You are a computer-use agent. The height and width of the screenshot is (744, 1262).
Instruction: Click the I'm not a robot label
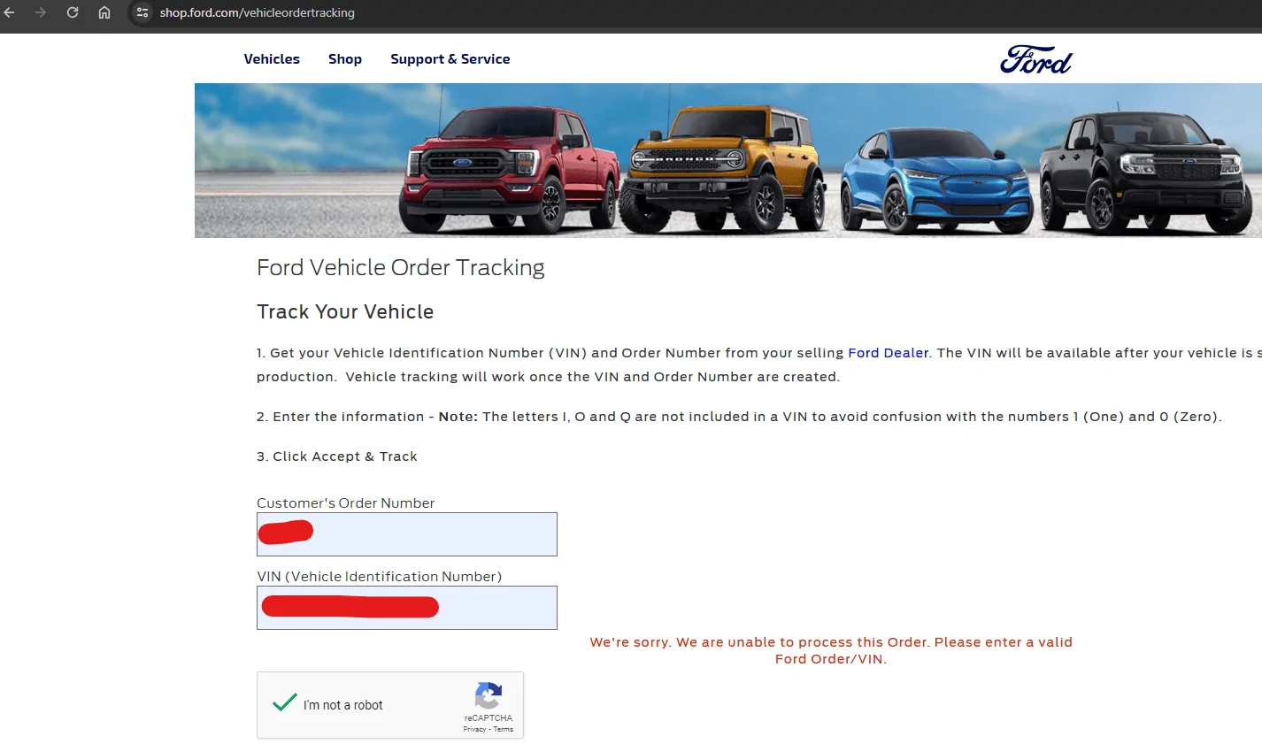(343, 705)
